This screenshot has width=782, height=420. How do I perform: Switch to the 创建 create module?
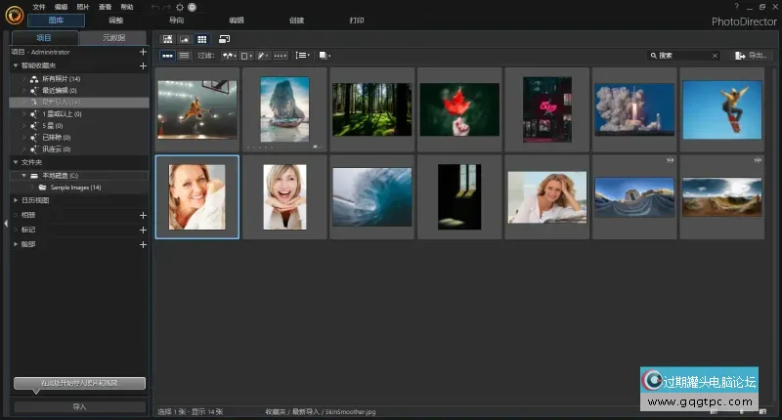coord(297,21)
